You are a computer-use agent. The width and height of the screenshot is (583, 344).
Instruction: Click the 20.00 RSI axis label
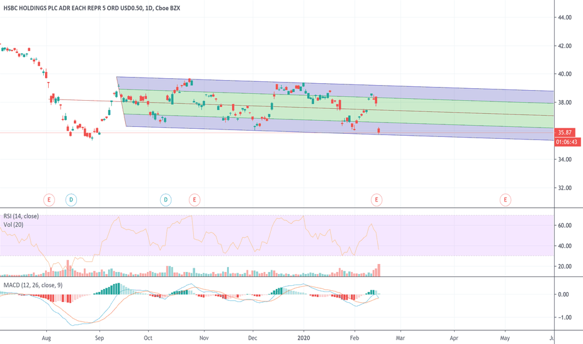click(565, 266)
